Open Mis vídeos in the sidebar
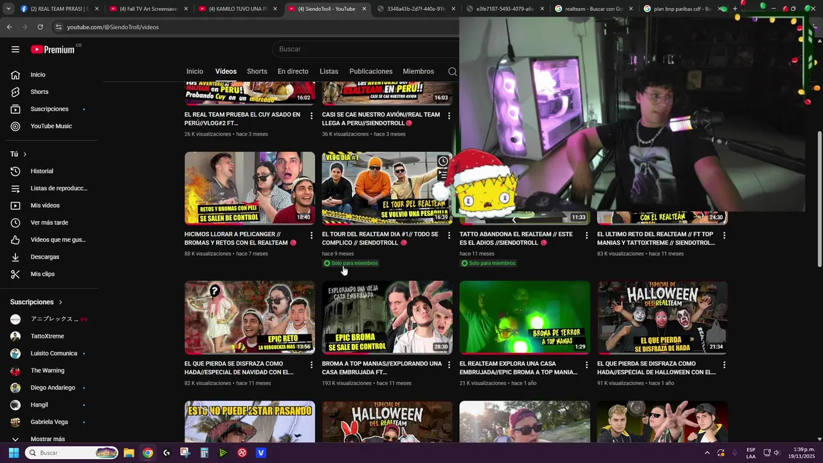The width and height of the screenshot is (823, 463). pyautogui.click(x=45, y=205)
